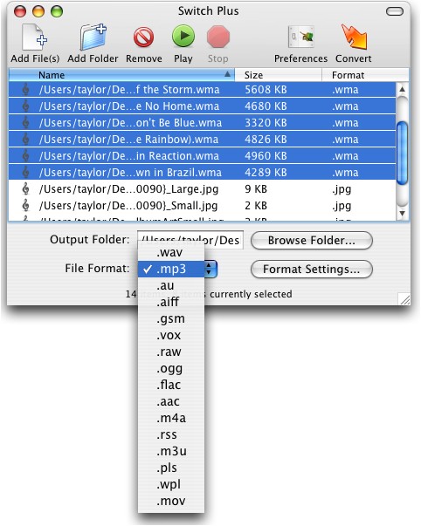Click the Stop icon
Screen dimensions: 421x526
tap(218, 37)
